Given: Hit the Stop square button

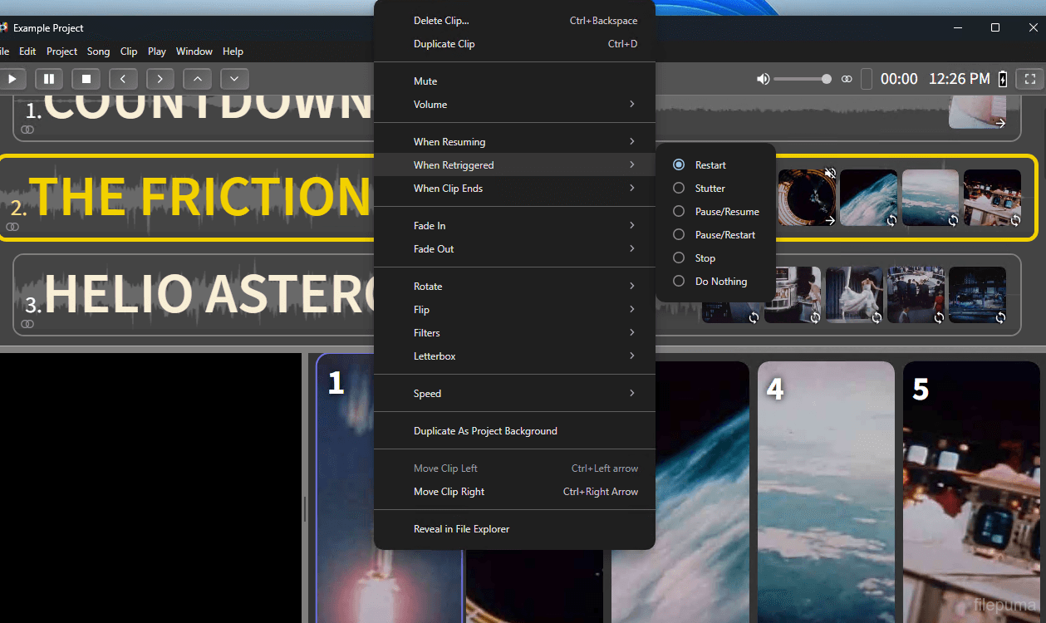Looking at the screenshot, I should point(86,79).
